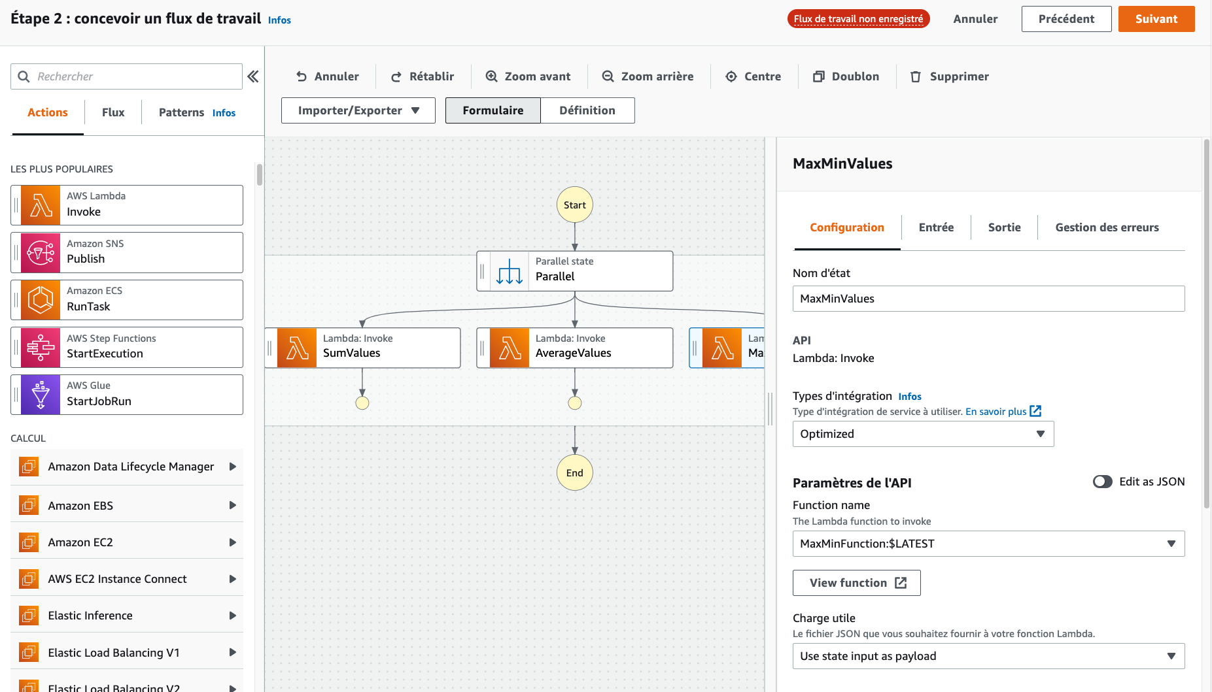Switch to Définition view

[x=587, y=110]
